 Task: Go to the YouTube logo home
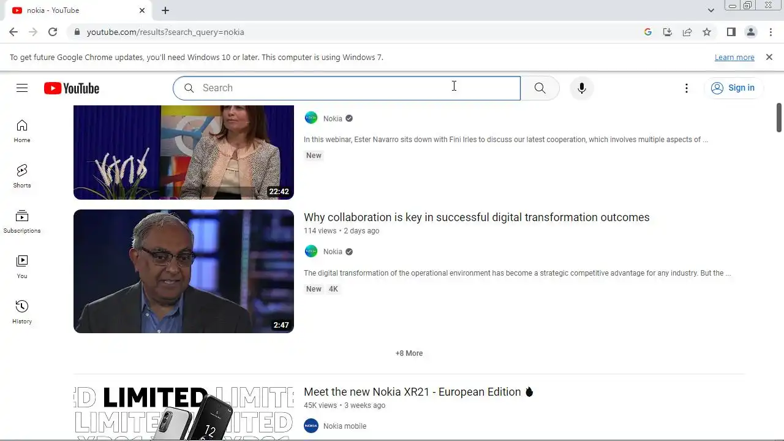[x=72, y=88]
